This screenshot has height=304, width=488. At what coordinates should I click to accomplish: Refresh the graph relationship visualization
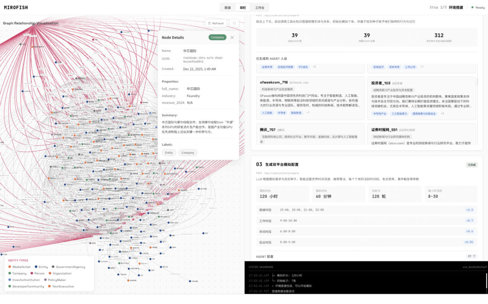click(x=216, y=23)
